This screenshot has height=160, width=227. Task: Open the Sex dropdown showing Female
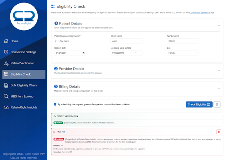[183, 53]
